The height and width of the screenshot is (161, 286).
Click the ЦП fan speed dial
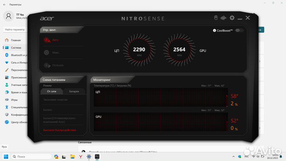(139, 50)
